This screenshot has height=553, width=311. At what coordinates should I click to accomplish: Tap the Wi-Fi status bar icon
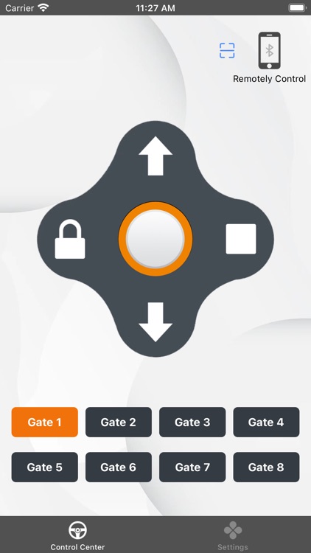pos(43,7)
